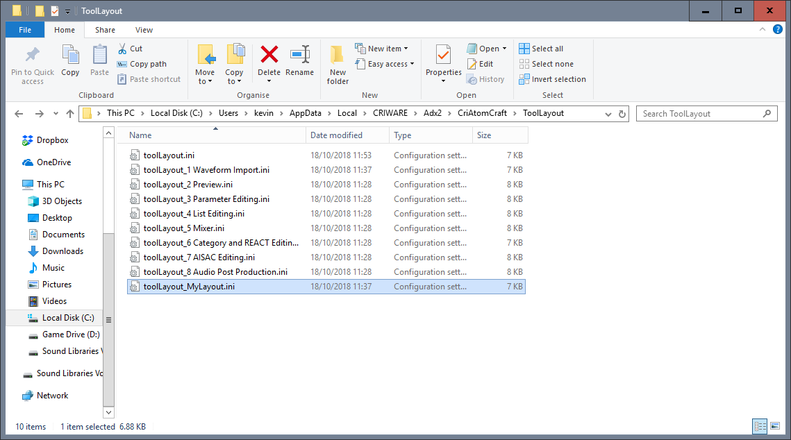Click the CriAtomCraft breadcrumb segment
The image size is (791, 440).
[482, 113]
